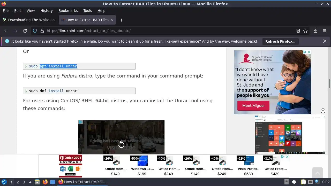Dismiss the Refresh Firefox notification bar
This screenshot has width=331, height=186.
pyautogui.click(x=325, y=41)
